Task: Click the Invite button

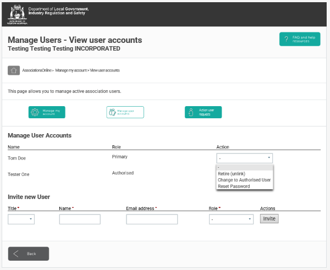Action: [269, 219]
